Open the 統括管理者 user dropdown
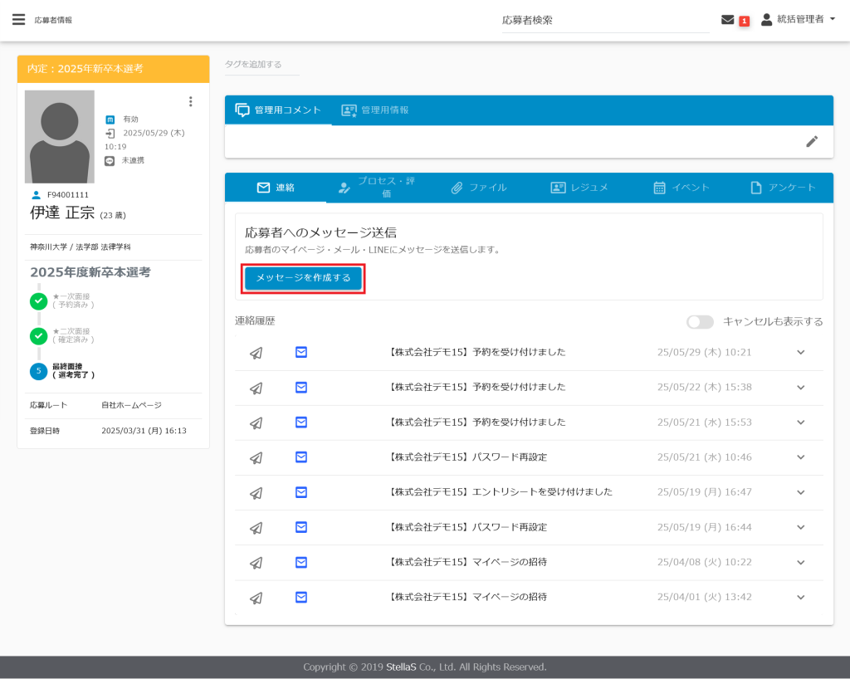 799,19
